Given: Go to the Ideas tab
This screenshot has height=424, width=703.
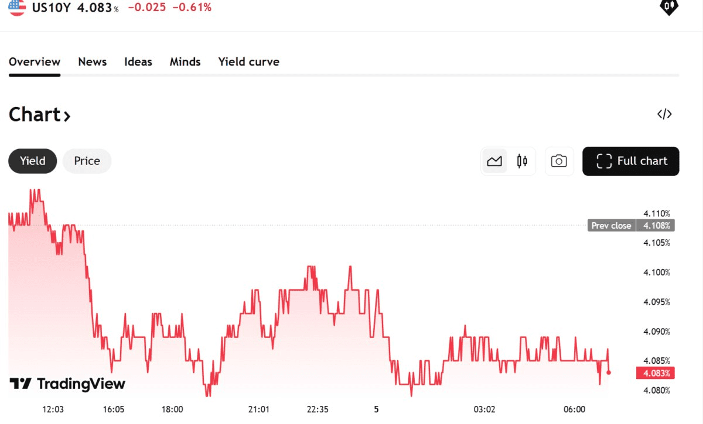Looking at the screenshot, I should coord(138,62).
